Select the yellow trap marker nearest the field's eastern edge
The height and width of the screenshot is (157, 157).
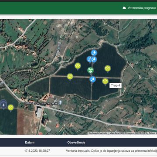(108, 69)
